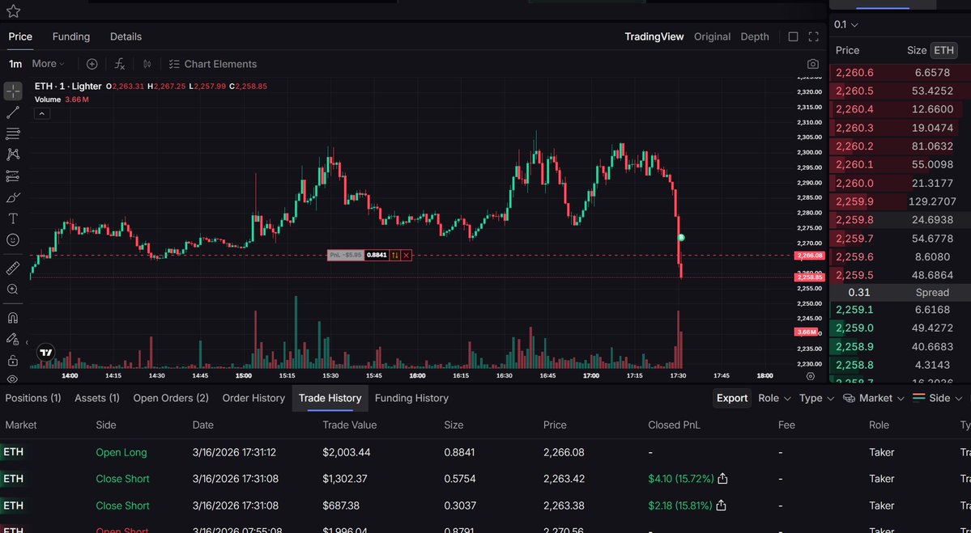Select the brush drawing tool
The image size is (971, 533).
(13, 197)
